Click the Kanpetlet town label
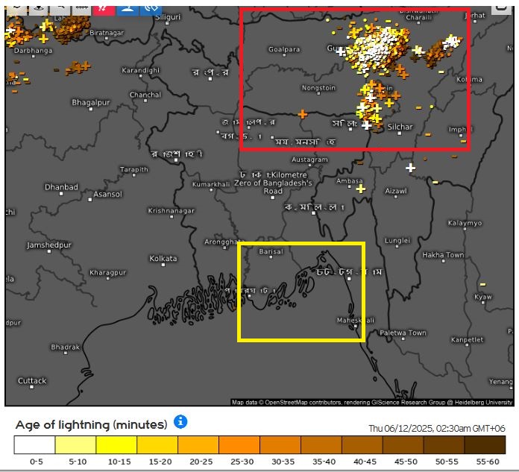This screenshot has width=519, height=472. (x=467, y=339)
